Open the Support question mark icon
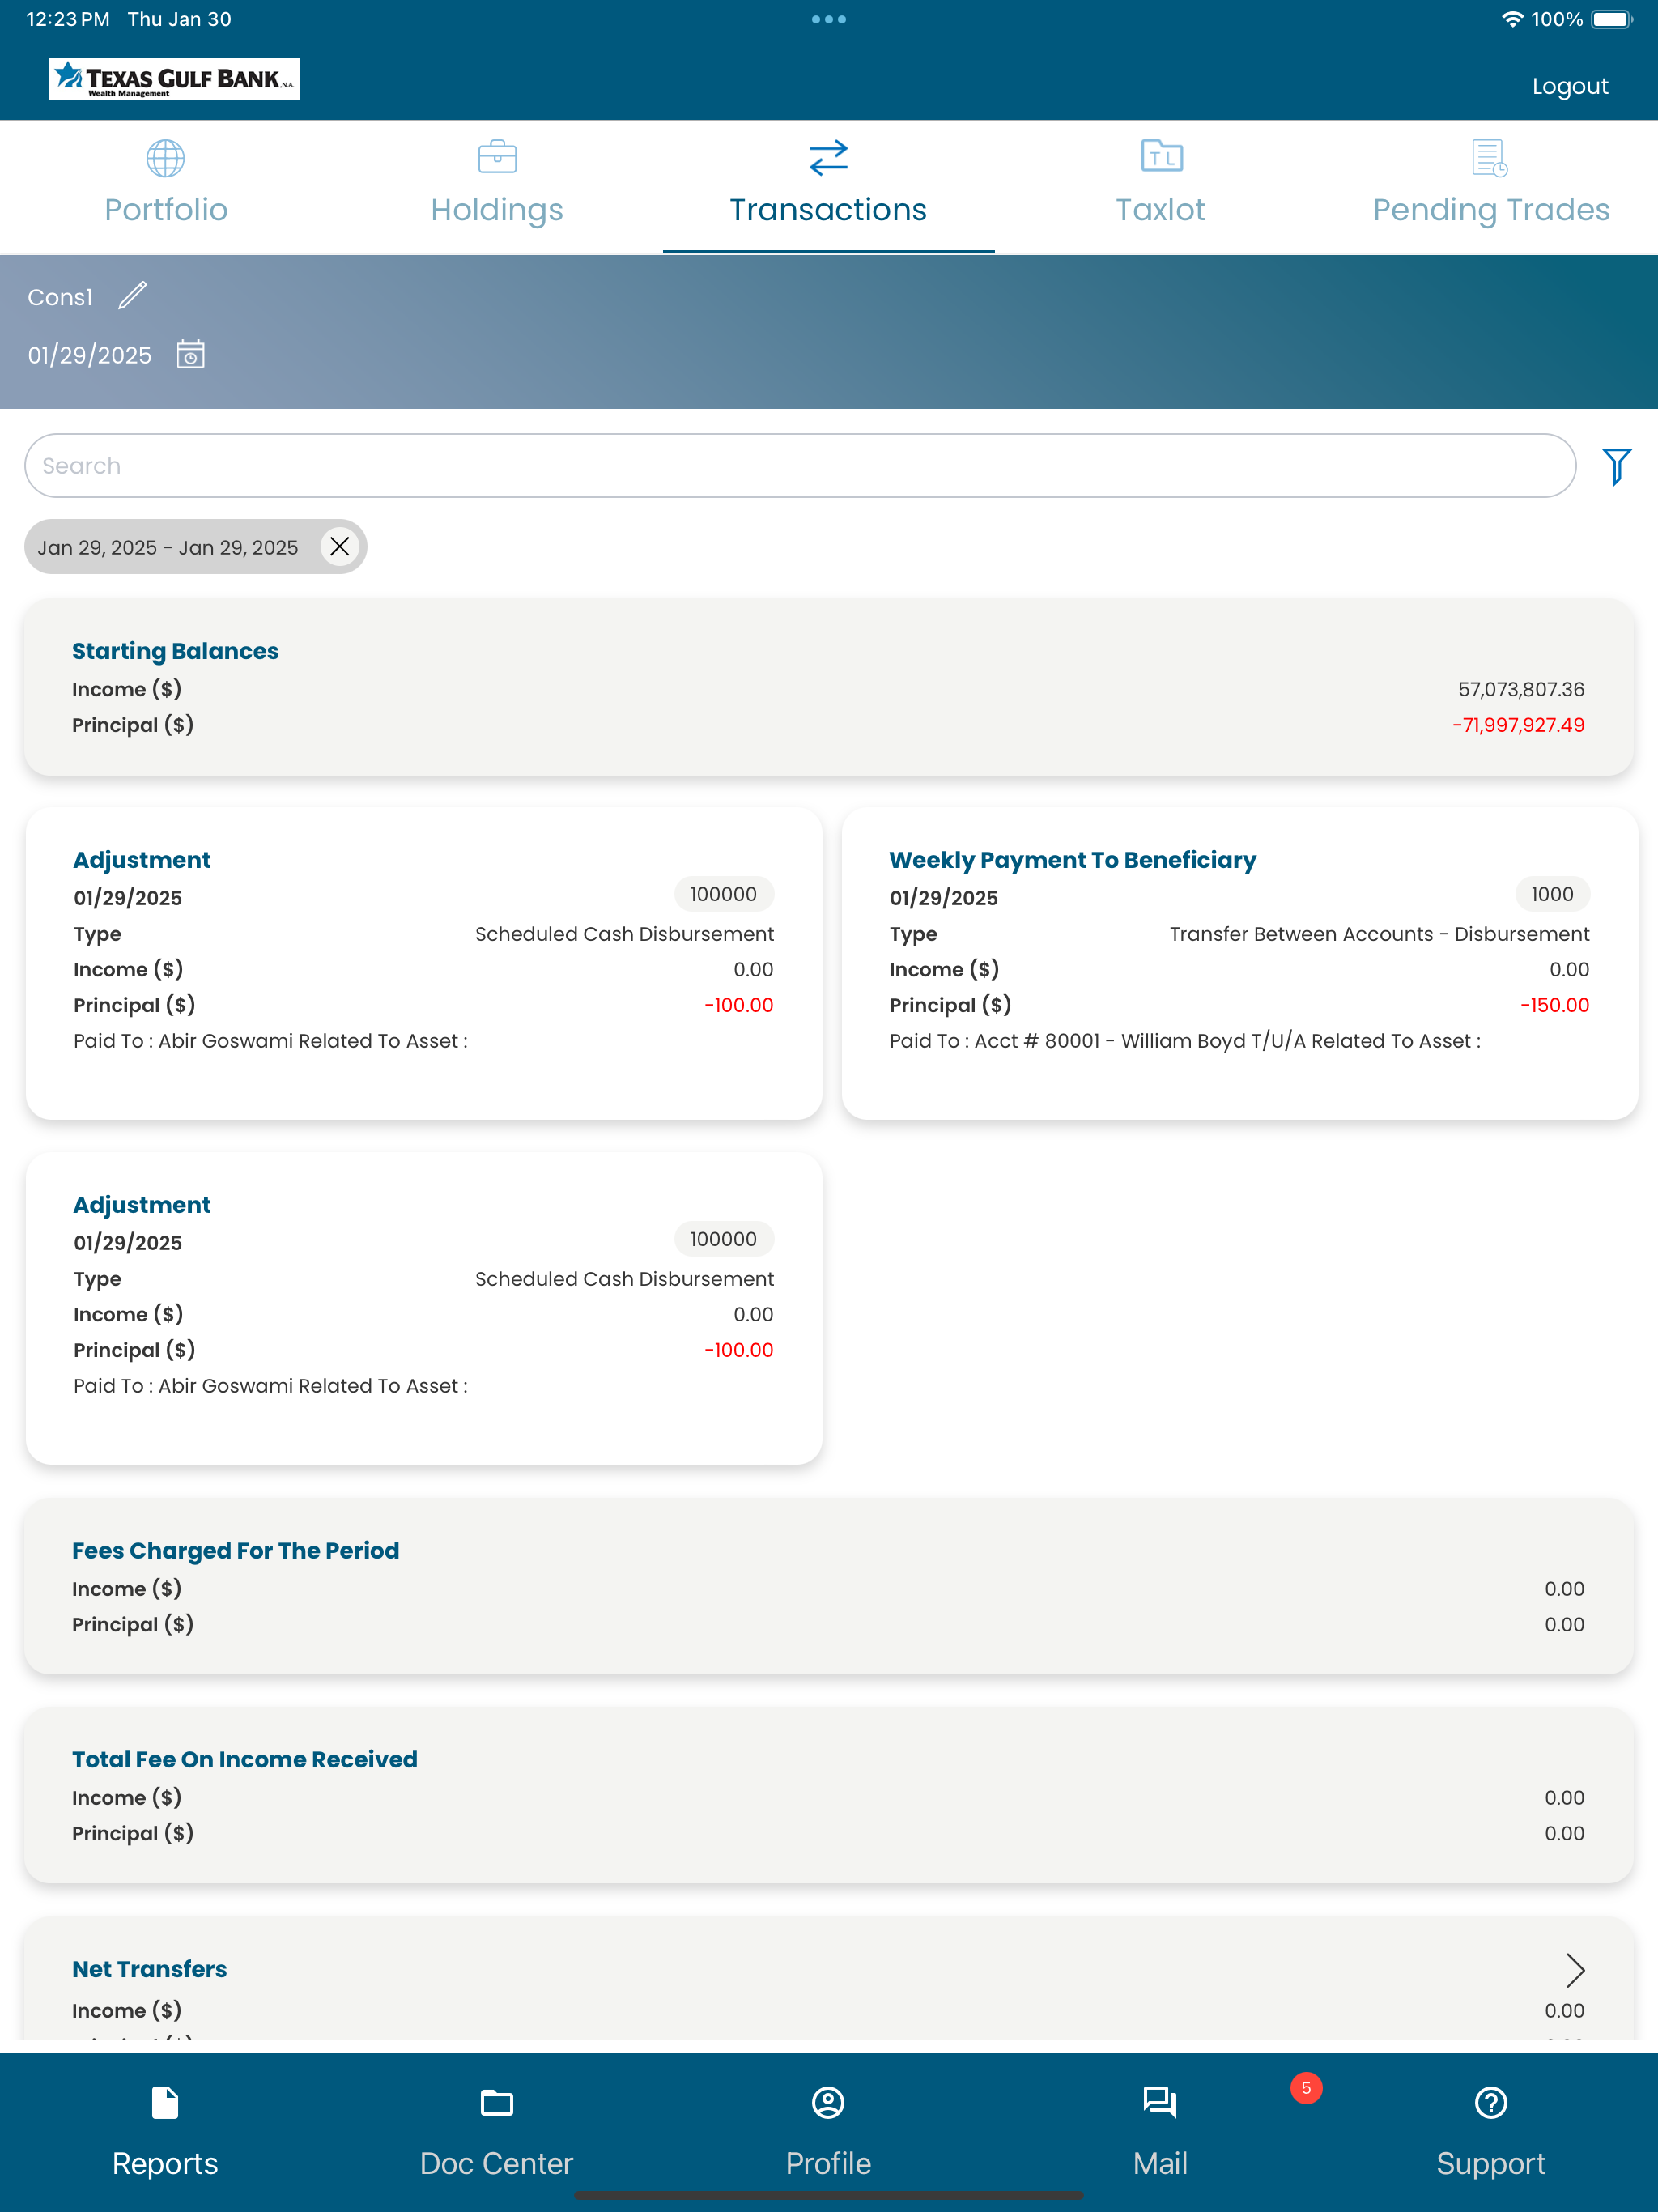Viewport: 1658px width, 2212px height. pos(1491,2103)
